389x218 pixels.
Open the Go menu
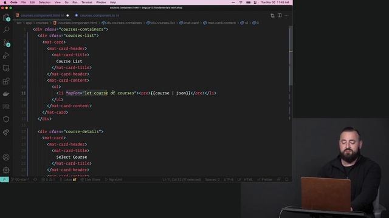pyautogui.click(x=66, y=2)
